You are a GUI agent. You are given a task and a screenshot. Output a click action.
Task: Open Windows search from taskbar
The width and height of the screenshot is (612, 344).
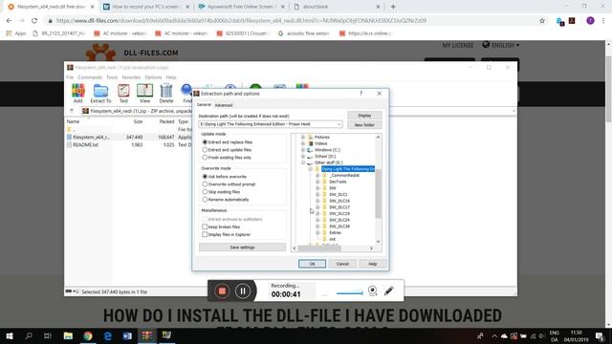pyautogui.click(x=29, y=335)
